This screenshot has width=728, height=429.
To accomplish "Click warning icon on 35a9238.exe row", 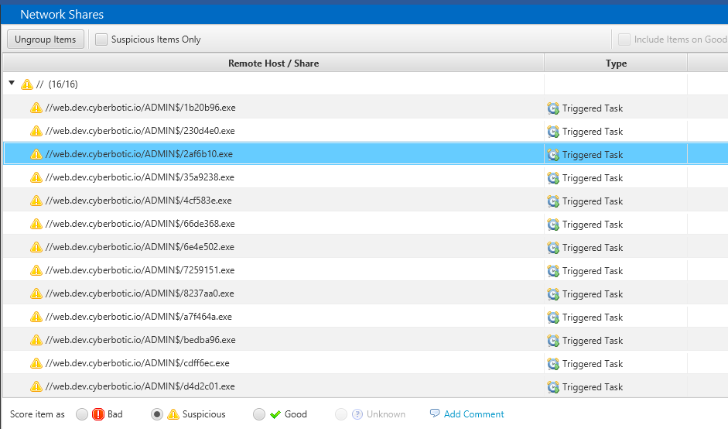I will (36, 178).
